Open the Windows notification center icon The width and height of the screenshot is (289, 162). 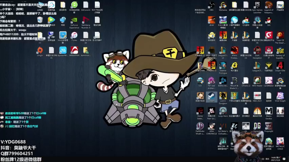[284, 159]
